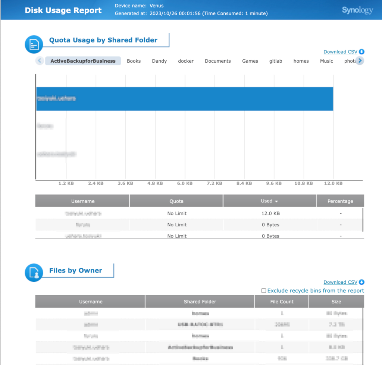Screen dimensions: 382x365
Task: Click the 12.0 KB axis label
Action: tap(333, 183)
